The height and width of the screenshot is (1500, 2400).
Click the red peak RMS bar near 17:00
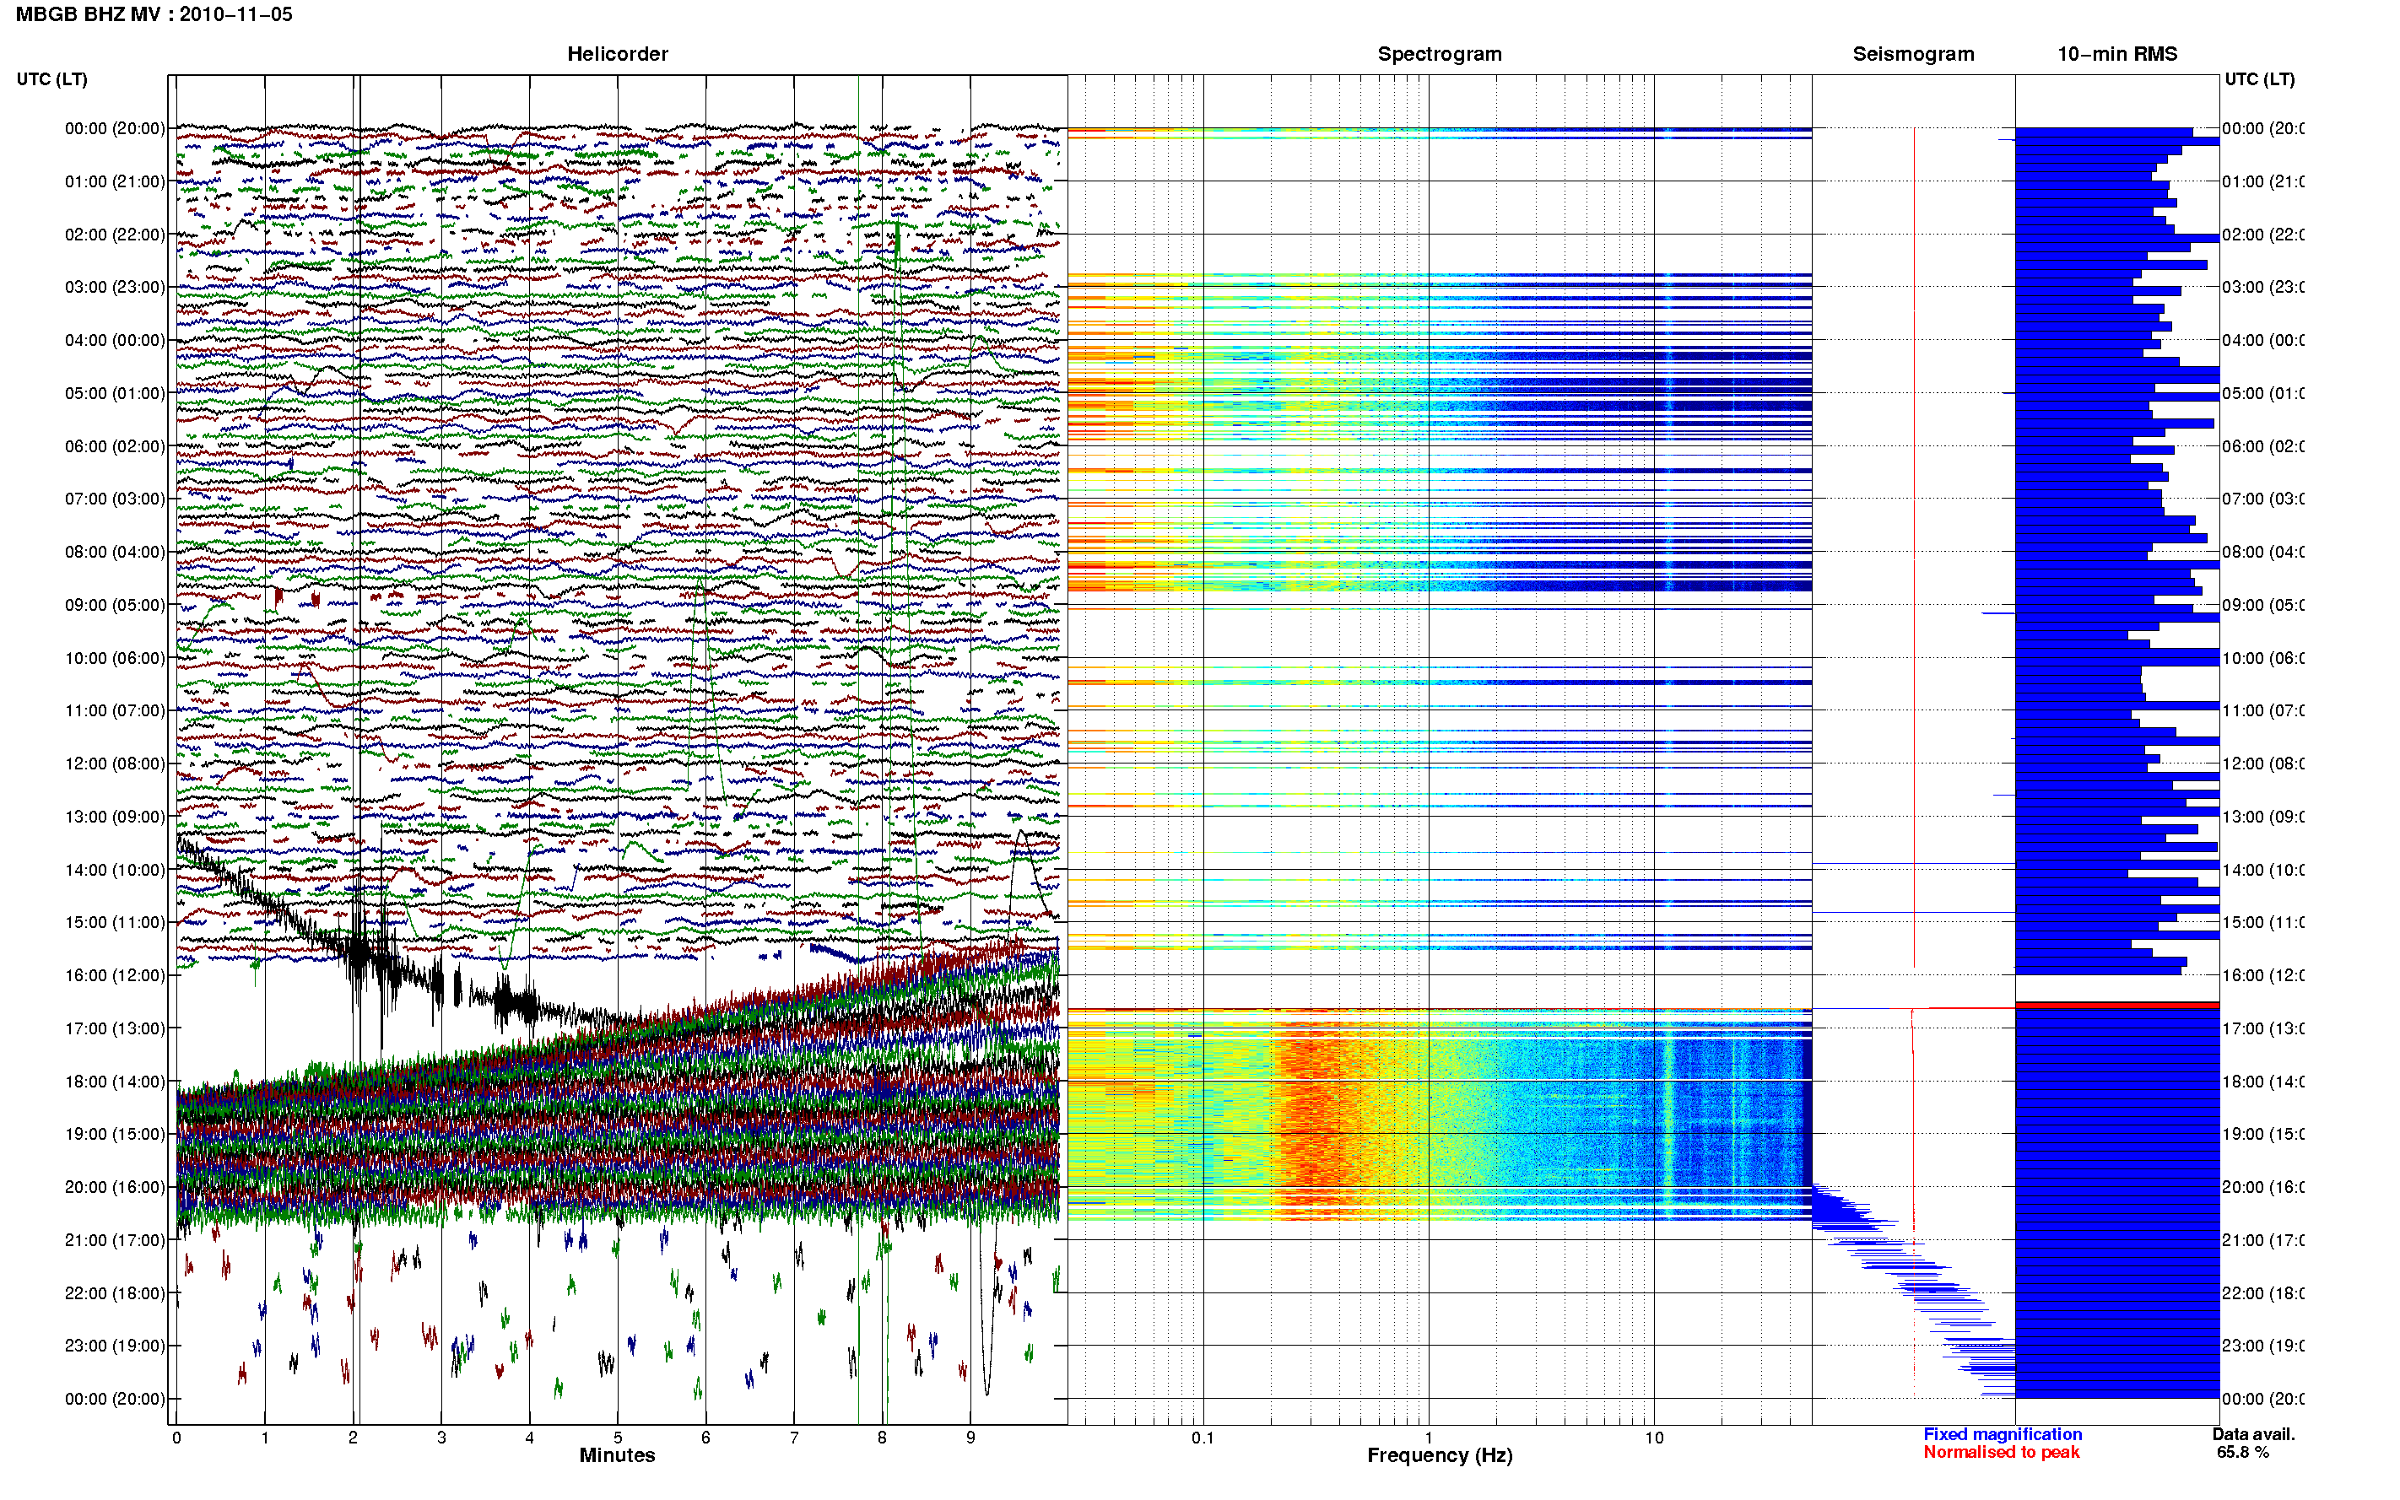point(2117,1006)
